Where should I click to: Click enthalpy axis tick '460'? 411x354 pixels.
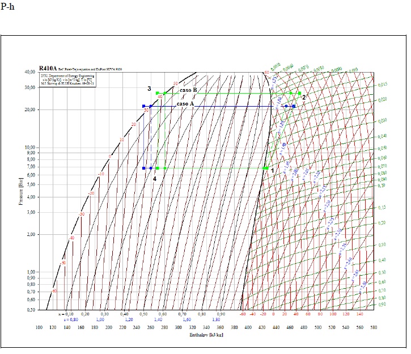pyautogui.click(x=290, y=327)
